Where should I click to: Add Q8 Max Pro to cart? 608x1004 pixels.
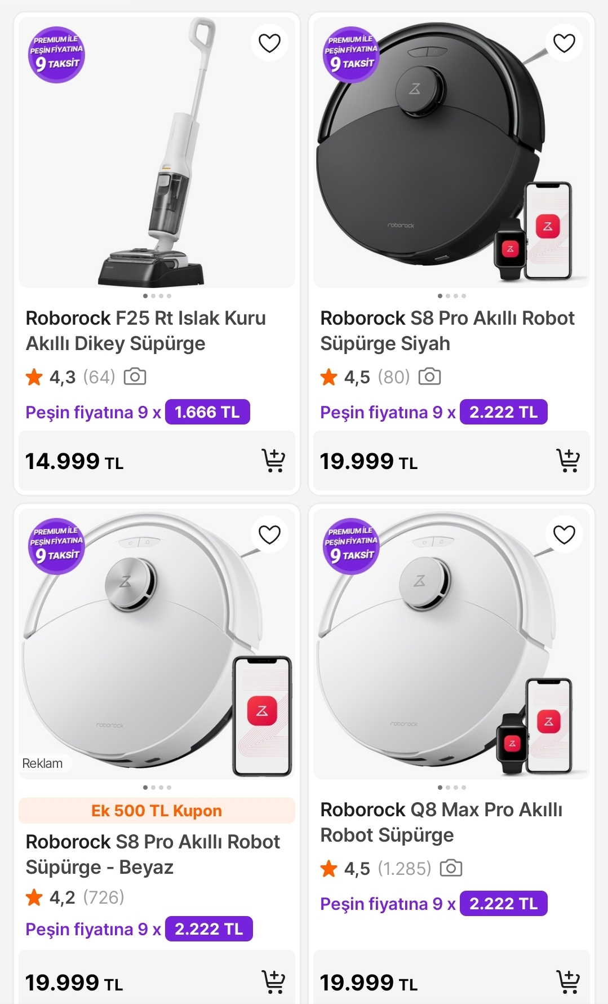tap(568, 982)
